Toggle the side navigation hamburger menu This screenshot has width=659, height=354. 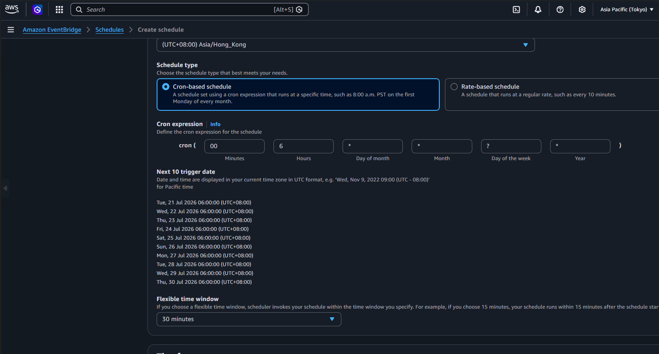(11, 30)
